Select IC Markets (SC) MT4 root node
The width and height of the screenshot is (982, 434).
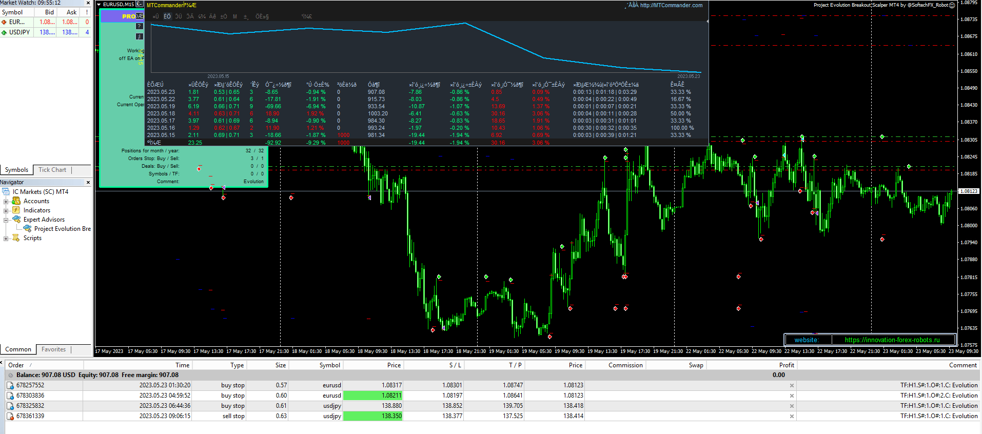click(40, 192)
